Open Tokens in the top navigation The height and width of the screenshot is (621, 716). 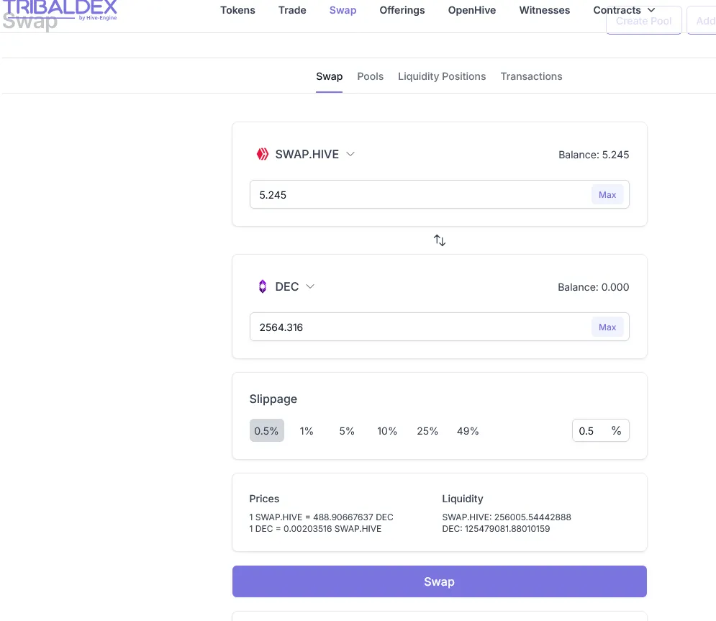pos(237,10)
